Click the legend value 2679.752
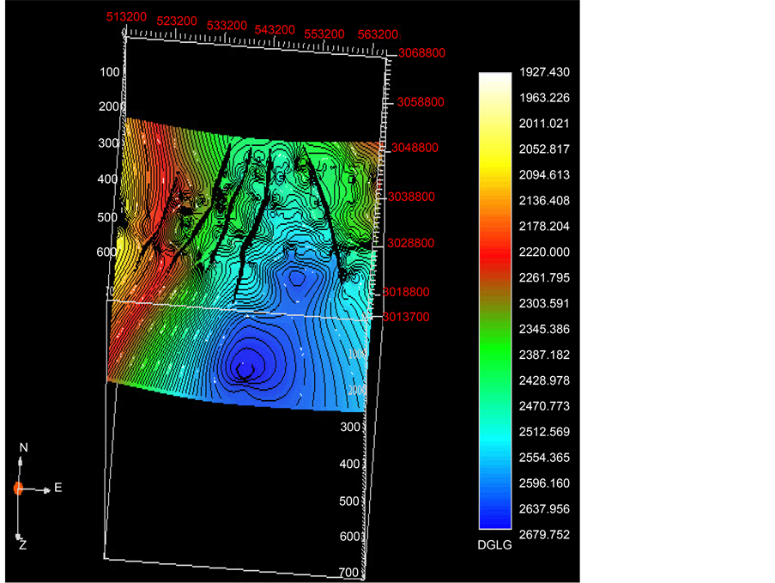775x583 pixels. (x=542, y=534)
